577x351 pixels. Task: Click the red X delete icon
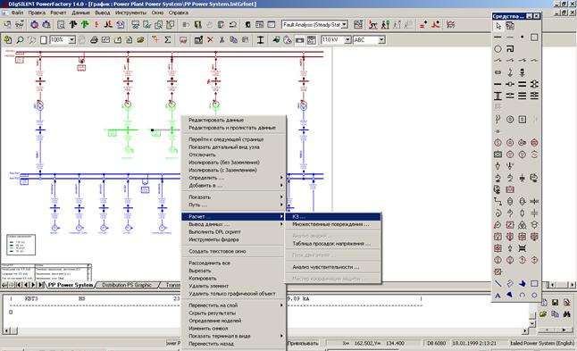tap(210, 39)
